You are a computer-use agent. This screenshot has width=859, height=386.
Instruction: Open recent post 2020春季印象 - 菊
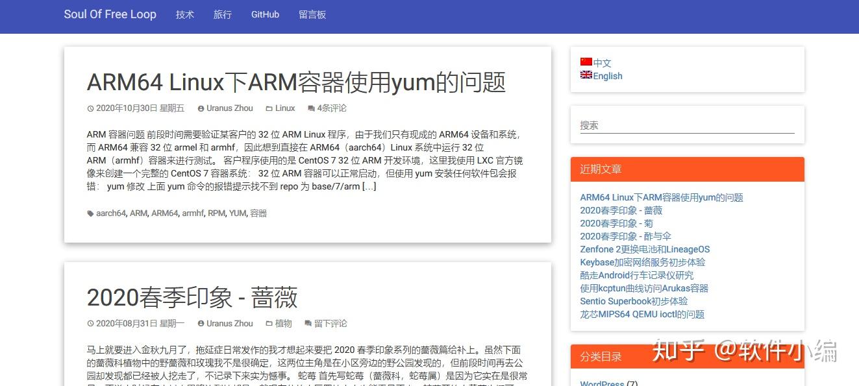[617, 224]
